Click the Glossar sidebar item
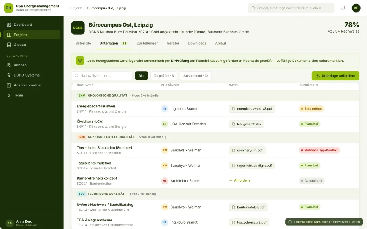Viewport: 367px width, 229px height. coord(32,45)
